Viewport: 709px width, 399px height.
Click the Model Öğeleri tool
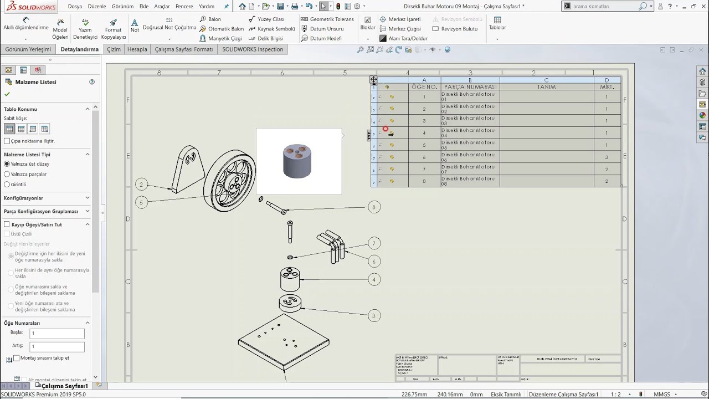point(60,29)
